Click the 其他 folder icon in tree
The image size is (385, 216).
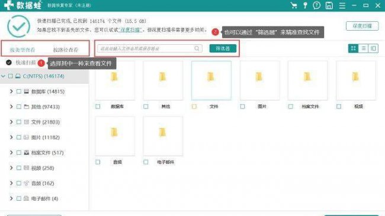tap(26, 107)
